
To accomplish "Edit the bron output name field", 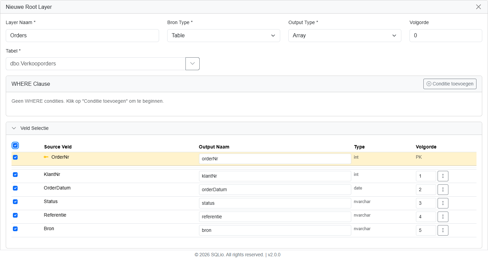I will (275, 230).
